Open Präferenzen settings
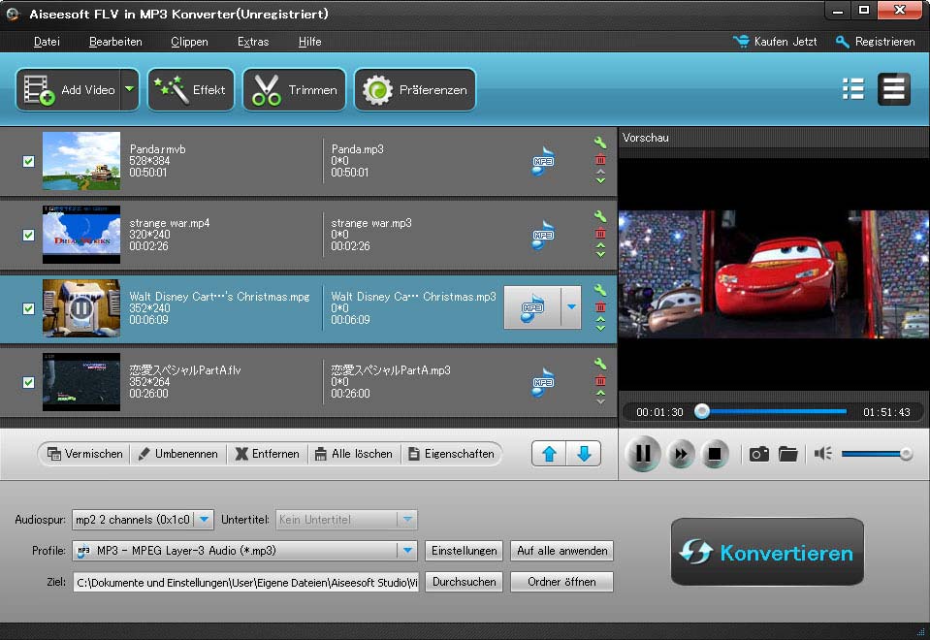Screen dimensions: 930x640 point(415,89)
